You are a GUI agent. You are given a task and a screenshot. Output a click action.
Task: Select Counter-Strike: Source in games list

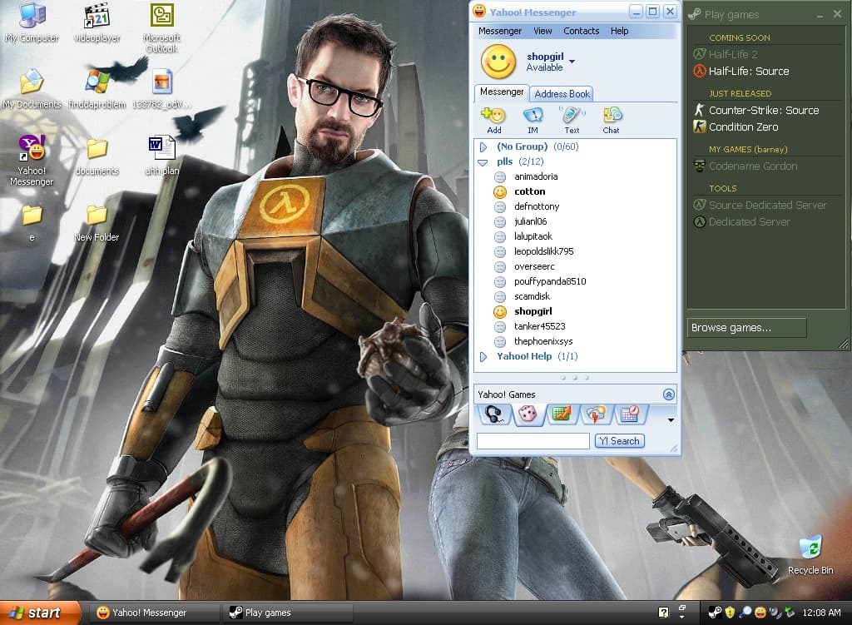[763, 110]
